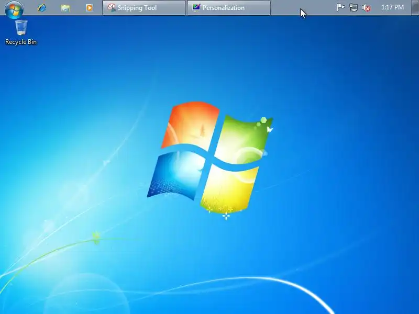Viewport: 419px width, 314px height.
Task: Launch Internet Explorer from the taskbar
Action: (x=42, y=8)
